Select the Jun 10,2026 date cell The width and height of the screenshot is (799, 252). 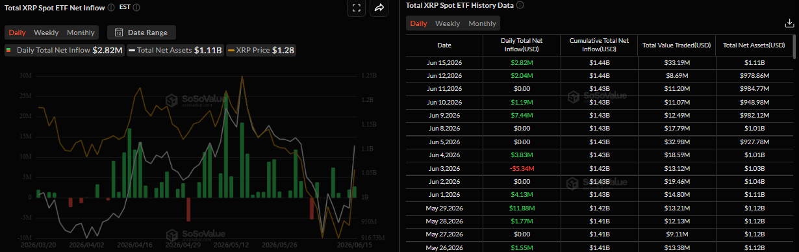point(444,102)
